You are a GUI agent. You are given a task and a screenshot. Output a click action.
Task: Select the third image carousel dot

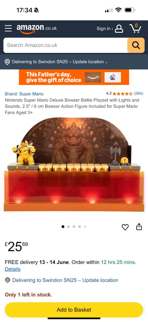tap(74, 227)
